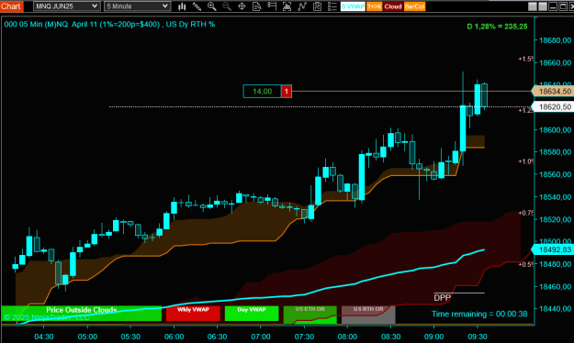Click the 09:00 time axis label
This screenshot has height=343, width=574.
coord(434,337)
